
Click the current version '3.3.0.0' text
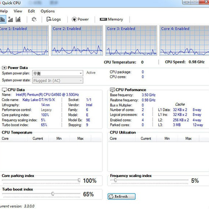coord(29,206)
